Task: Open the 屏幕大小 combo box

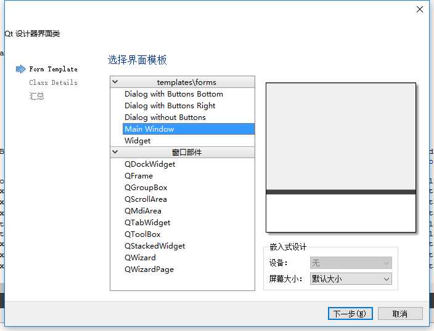Action: (351, 279)
